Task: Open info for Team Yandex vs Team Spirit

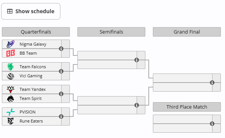Action: coord(61,94)
